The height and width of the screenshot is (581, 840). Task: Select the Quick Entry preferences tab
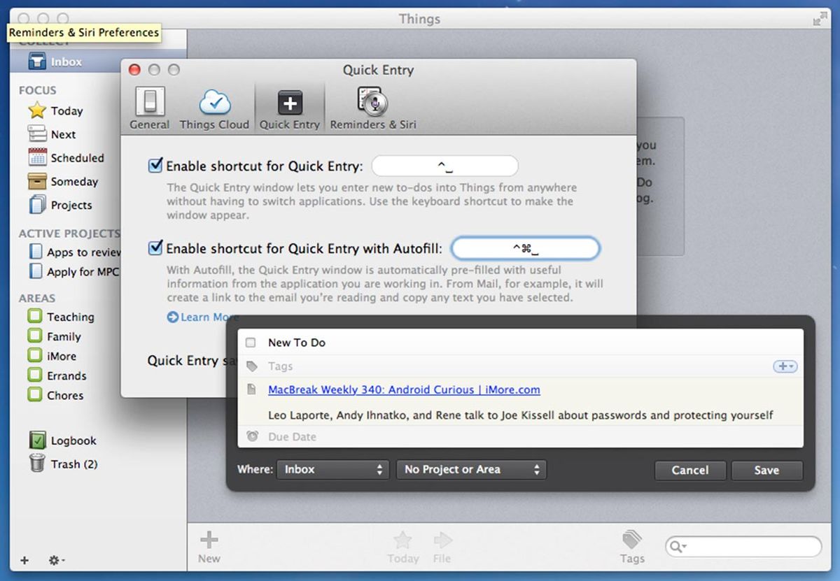tap(289, 108)
